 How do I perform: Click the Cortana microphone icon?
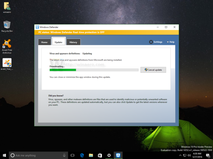coord(64,155)
